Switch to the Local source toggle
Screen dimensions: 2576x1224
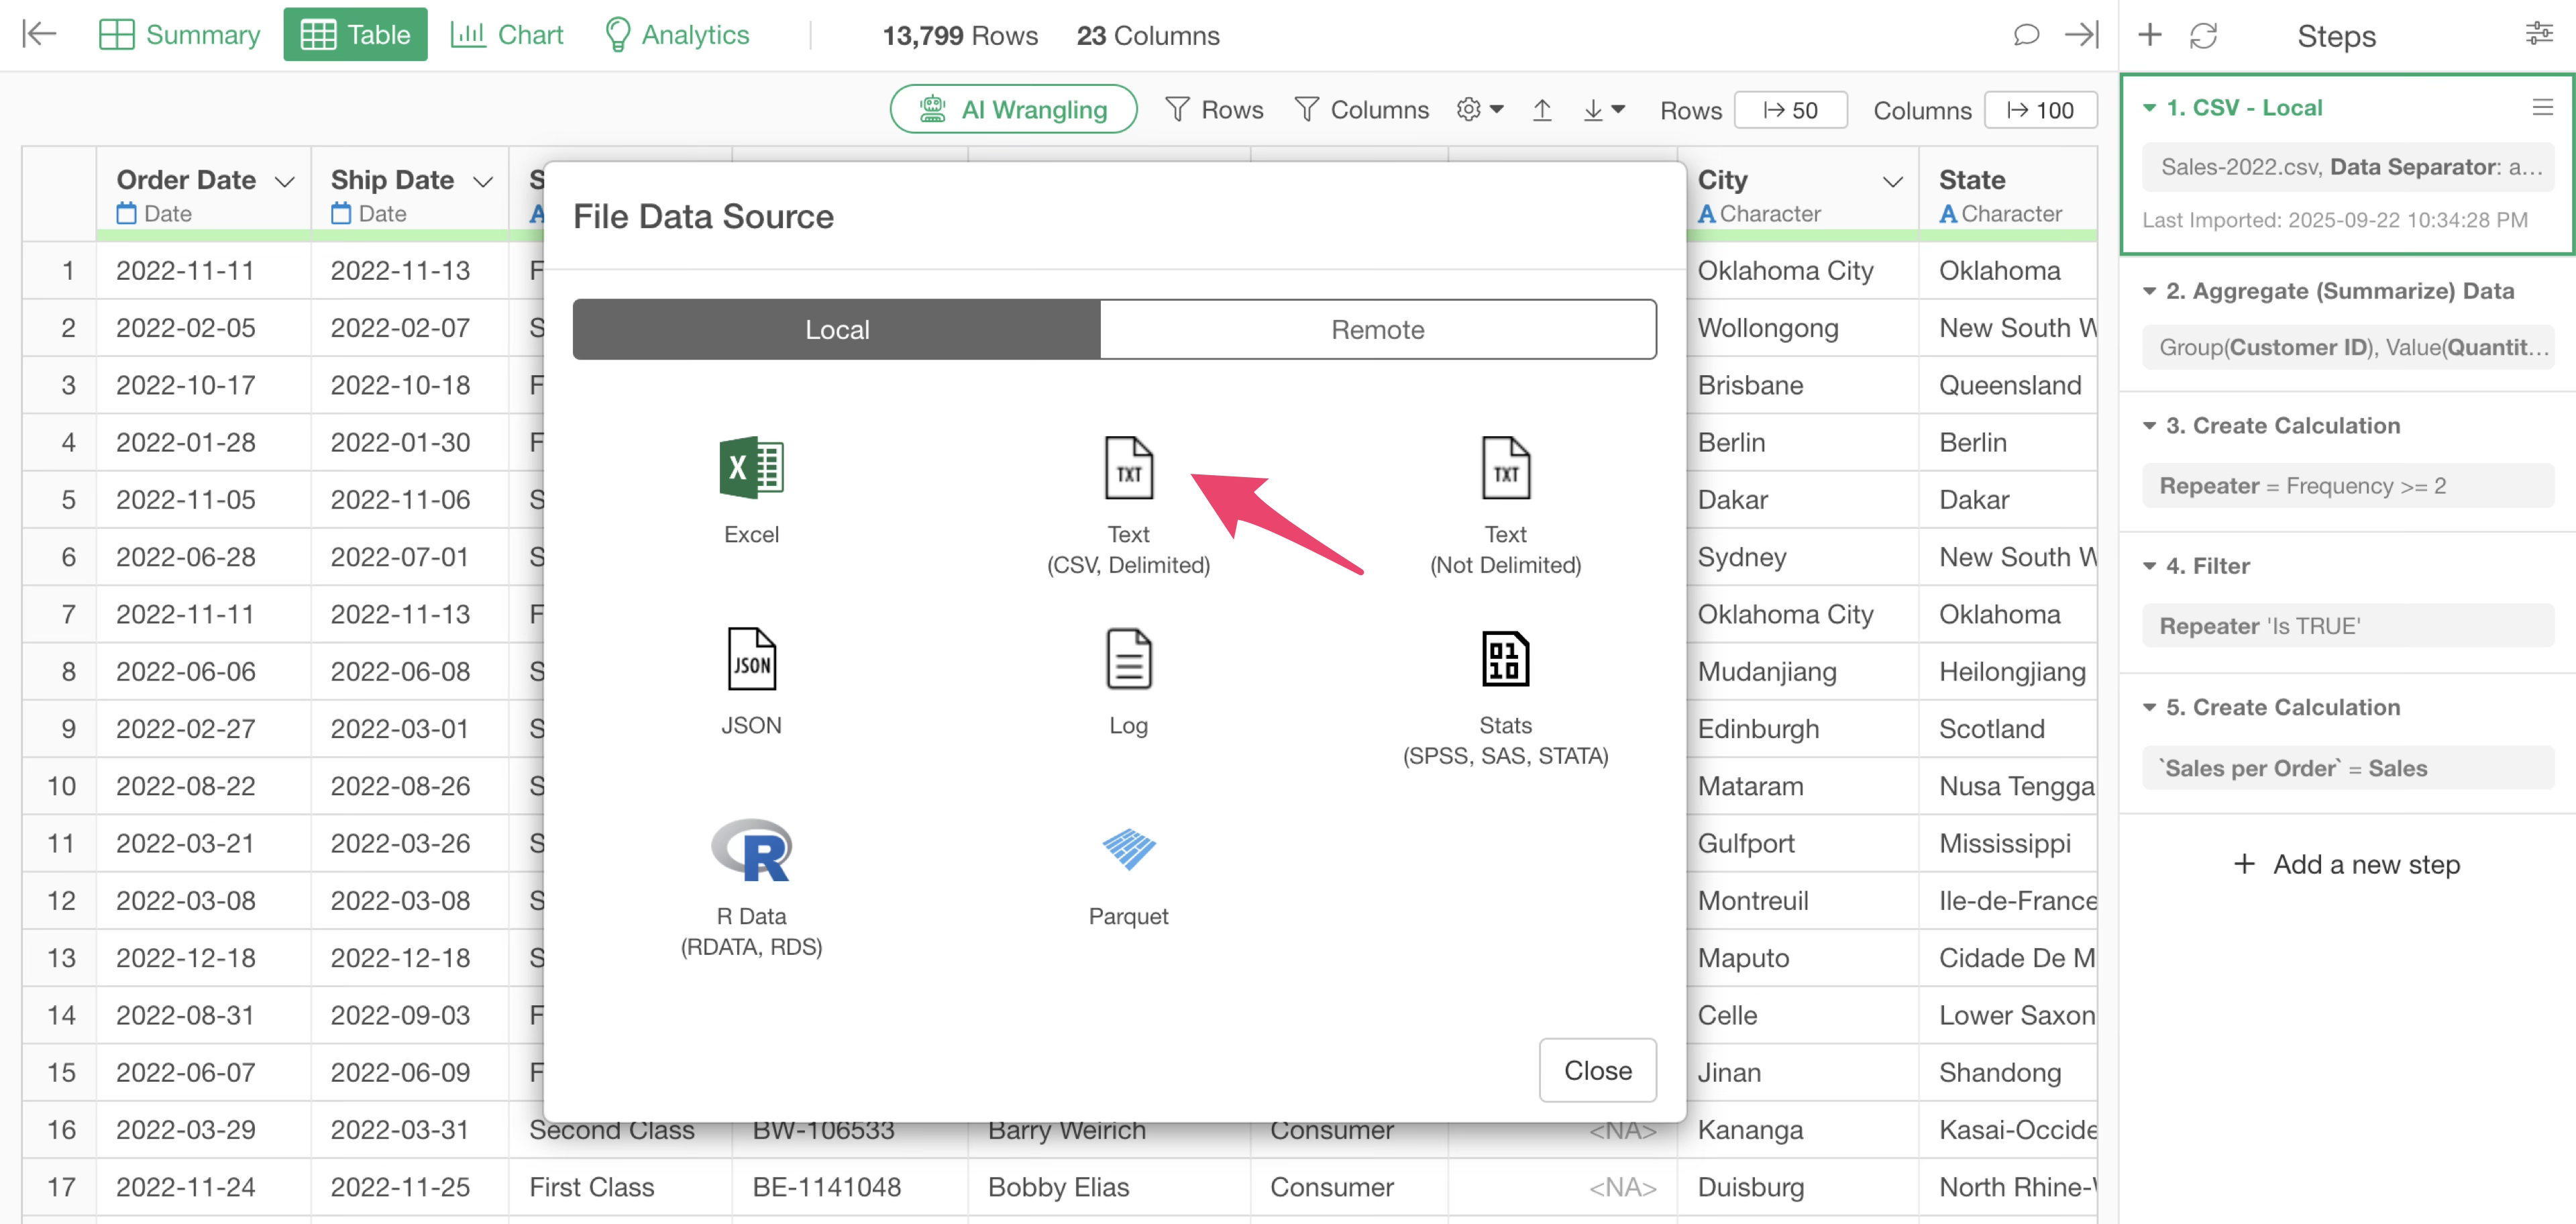click(837, 329)
